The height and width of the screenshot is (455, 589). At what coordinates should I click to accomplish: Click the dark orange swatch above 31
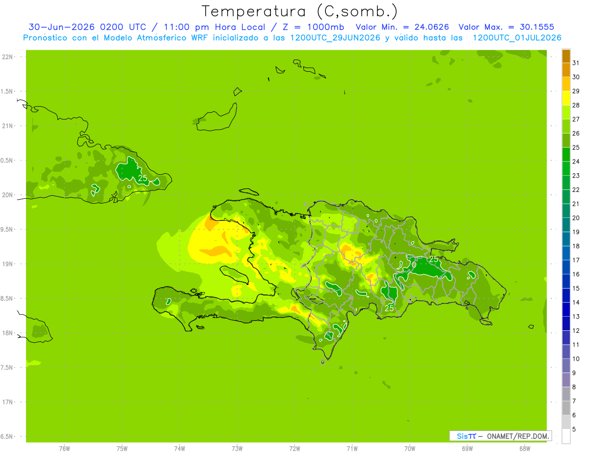566,55
